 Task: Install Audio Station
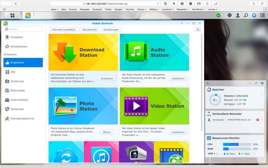pos(178,79)
